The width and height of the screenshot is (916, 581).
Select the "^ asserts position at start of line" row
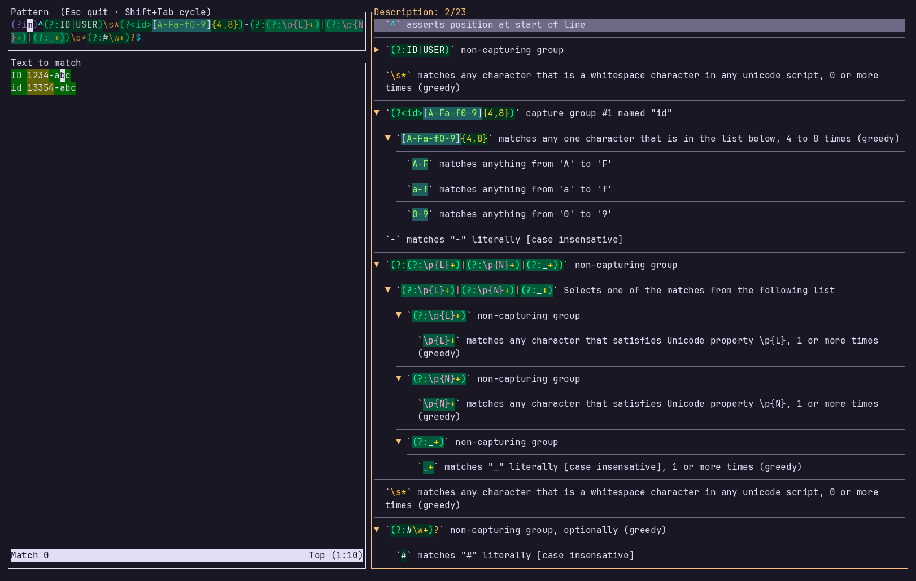[639, 25]
